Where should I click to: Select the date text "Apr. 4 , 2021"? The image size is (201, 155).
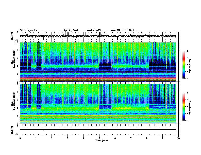pos(71,30)
